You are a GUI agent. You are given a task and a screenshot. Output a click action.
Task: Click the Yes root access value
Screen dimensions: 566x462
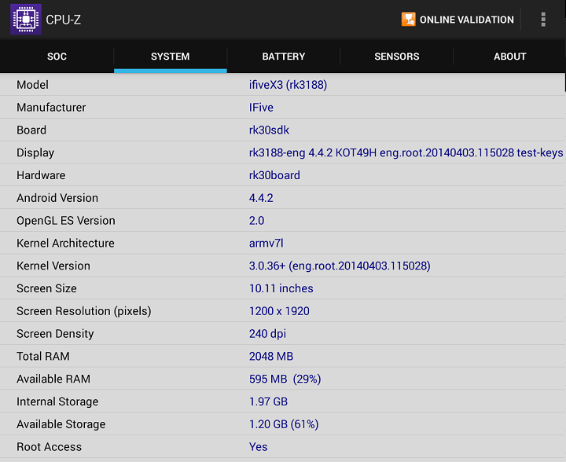[x=258, y=447]
